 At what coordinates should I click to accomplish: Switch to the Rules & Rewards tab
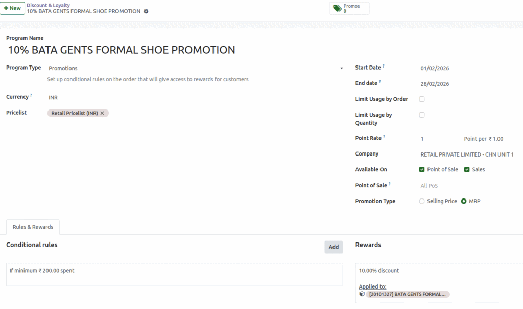(x=33, y=227)
